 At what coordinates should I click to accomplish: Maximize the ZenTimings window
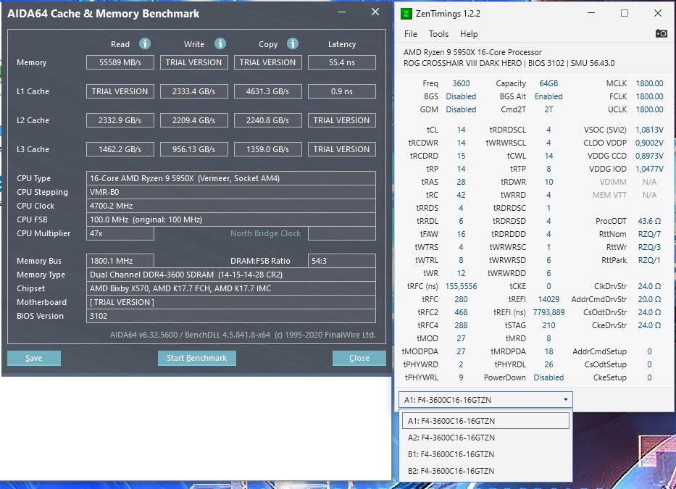pos(625,13)
